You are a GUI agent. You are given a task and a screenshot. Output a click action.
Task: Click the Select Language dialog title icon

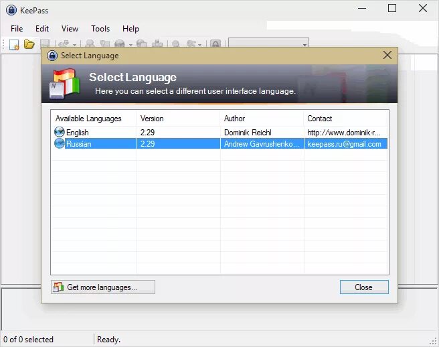(52, 56)
